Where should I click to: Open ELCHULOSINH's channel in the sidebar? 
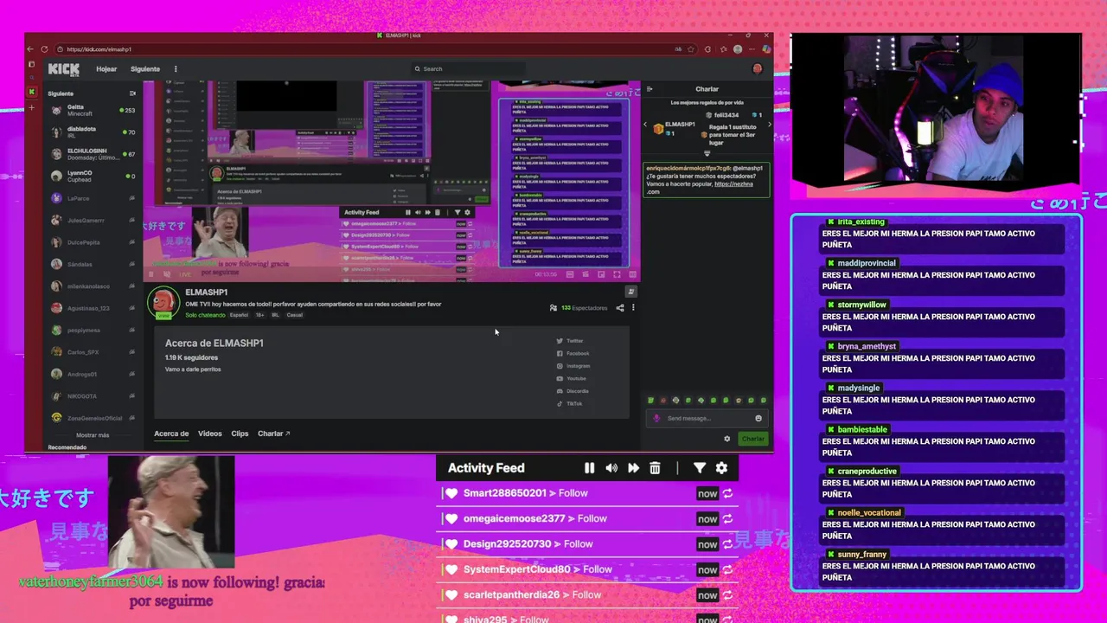93,154
